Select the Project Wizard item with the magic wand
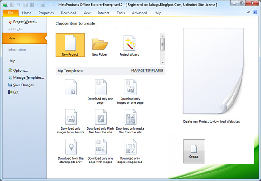Image resolution: width=261 pixels, height=181 pixels. click(x=129, y=45)
